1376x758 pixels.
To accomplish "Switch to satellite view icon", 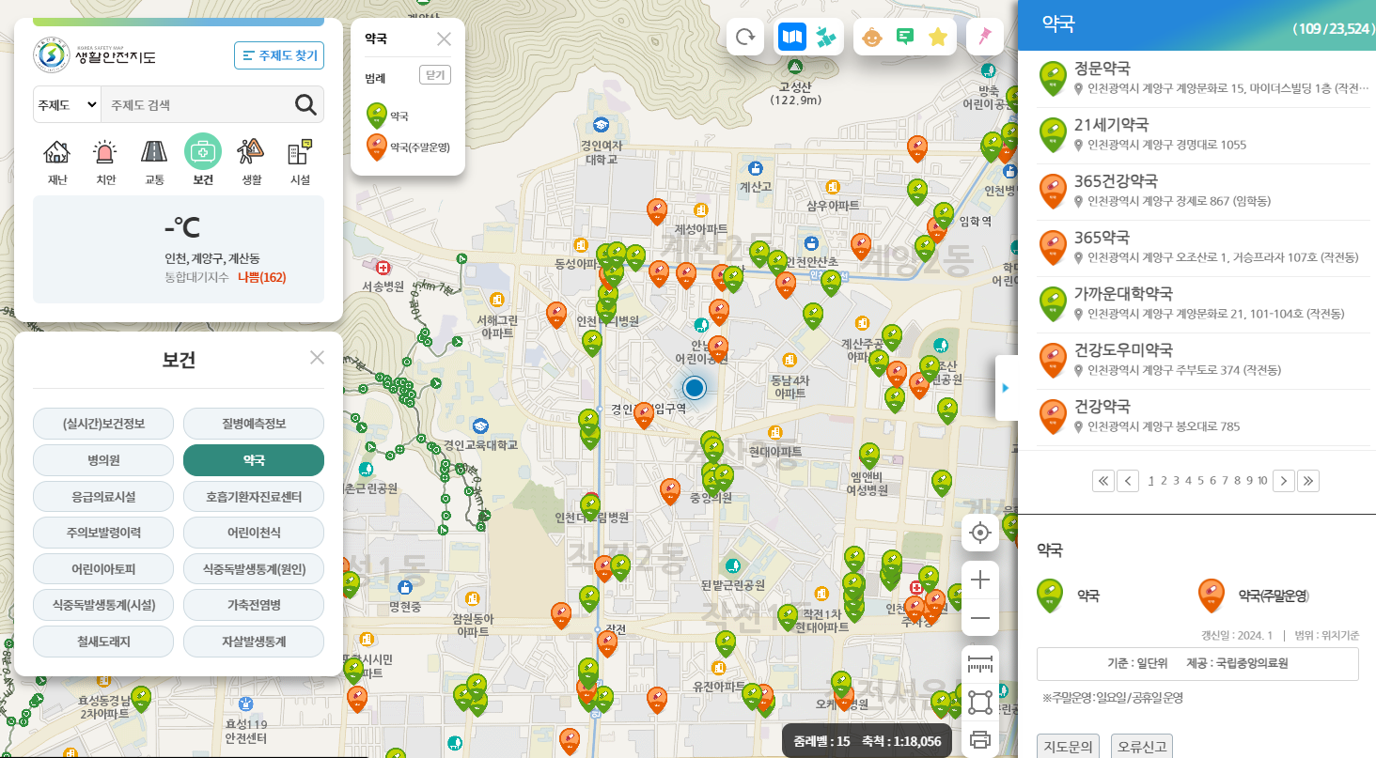I will tap(824, 37).
